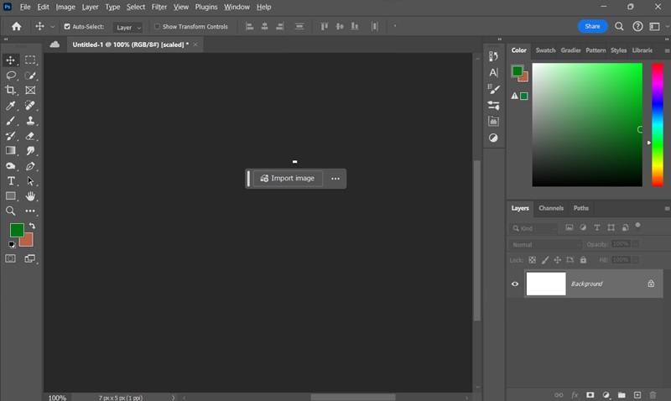Open more options on contextual task bar
The height and width of the screenshot is (401, 671).
[x=335, y=179]
